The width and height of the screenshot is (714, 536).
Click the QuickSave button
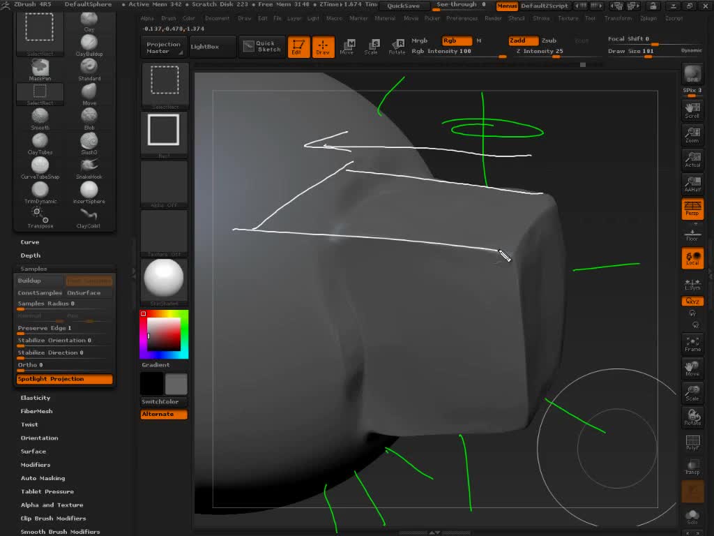pyautogui.click(x=404, y=6)
